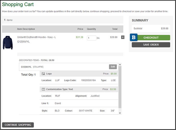Viewport: 176px width, 130px height.
Task: Click the scroll up arrow in decorated items
Action: [x=120, y=65]
